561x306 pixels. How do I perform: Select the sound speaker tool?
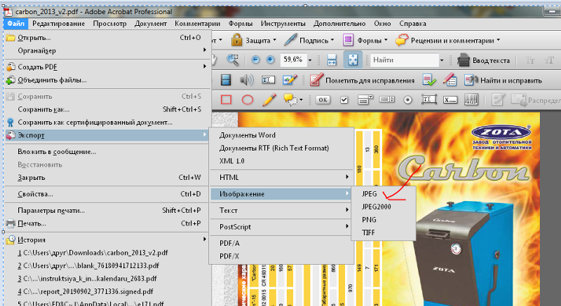pyautogui.click(x=247, y=80)
